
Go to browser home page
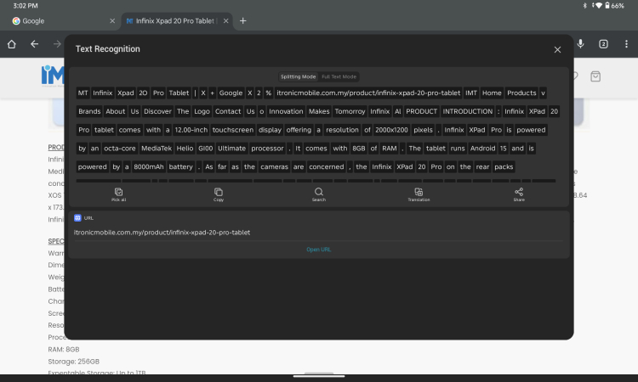pos(11,44)
